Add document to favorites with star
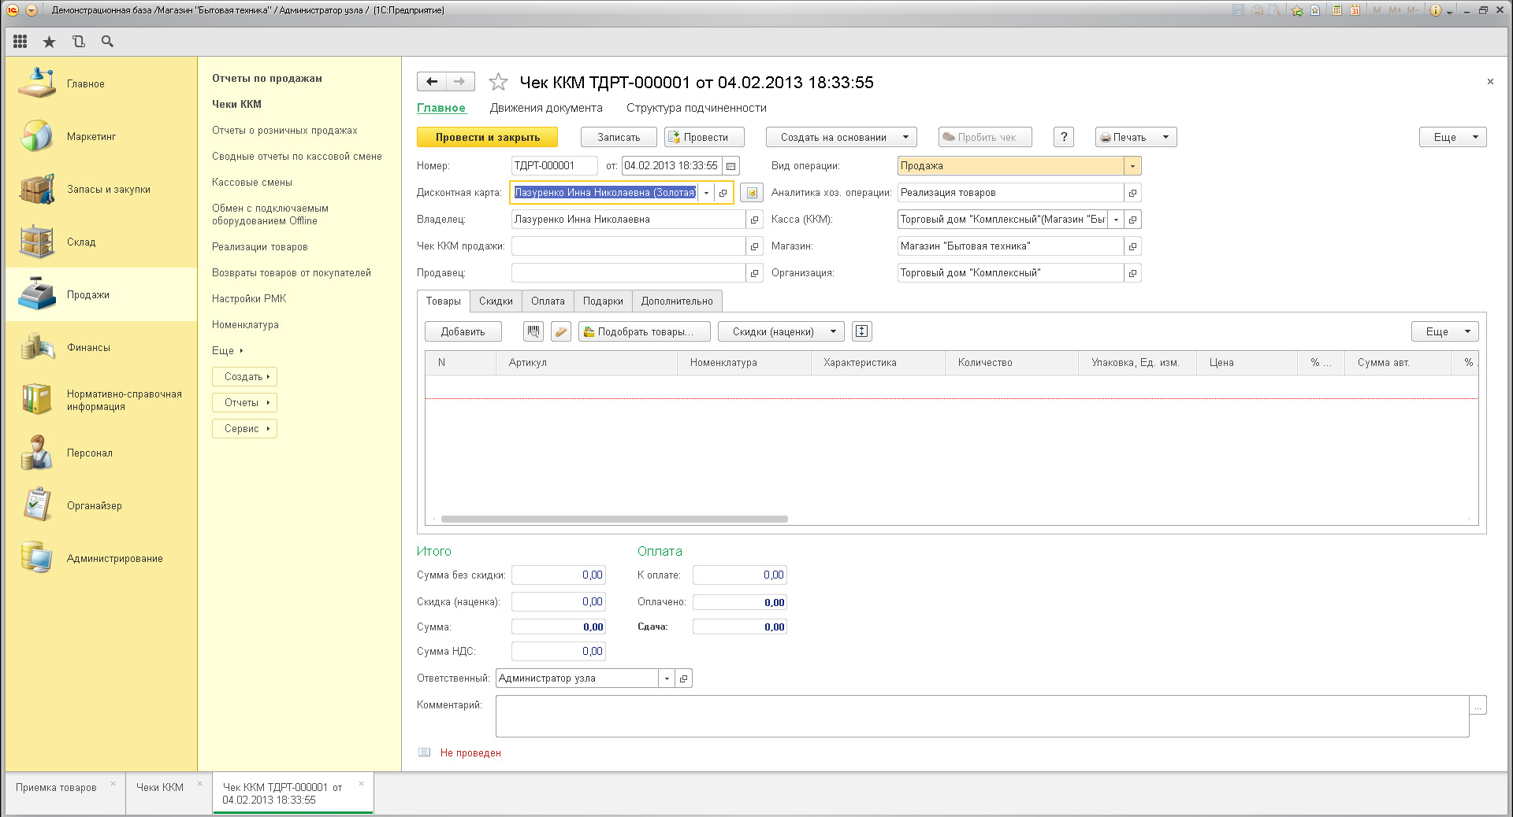 (498, 82)
